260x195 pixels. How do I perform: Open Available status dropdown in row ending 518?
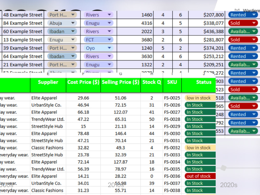pos(243,98)
